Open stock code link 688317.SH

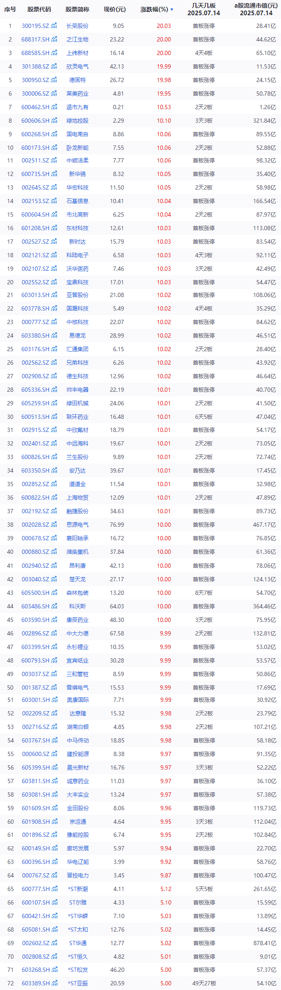click(x=35, y=40)
